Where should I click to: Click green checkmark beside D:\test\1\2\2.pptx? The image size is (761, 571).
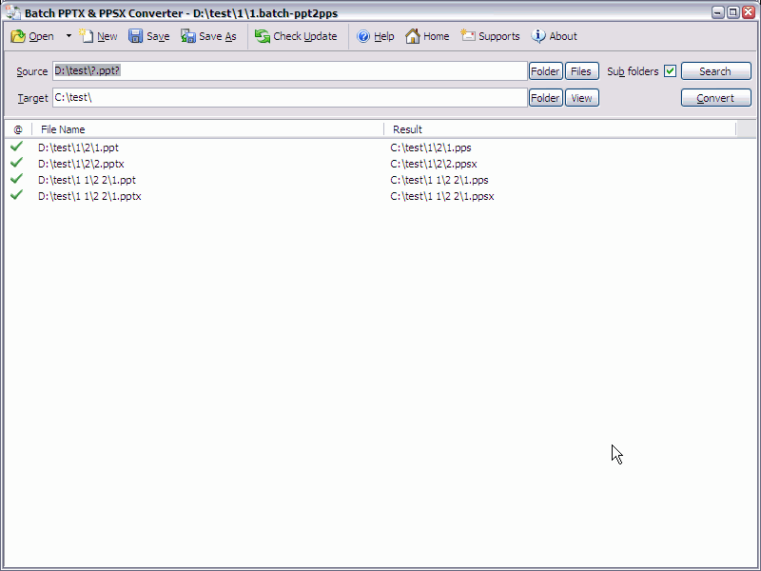(x=16, y=162)
